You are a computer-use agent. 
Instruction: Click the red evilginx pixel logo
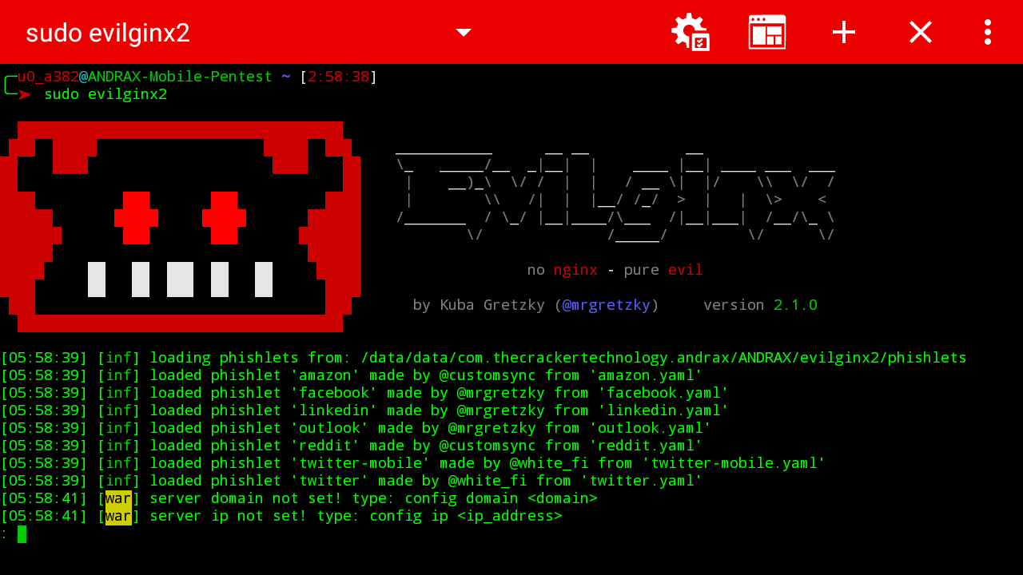click(181, 227)
